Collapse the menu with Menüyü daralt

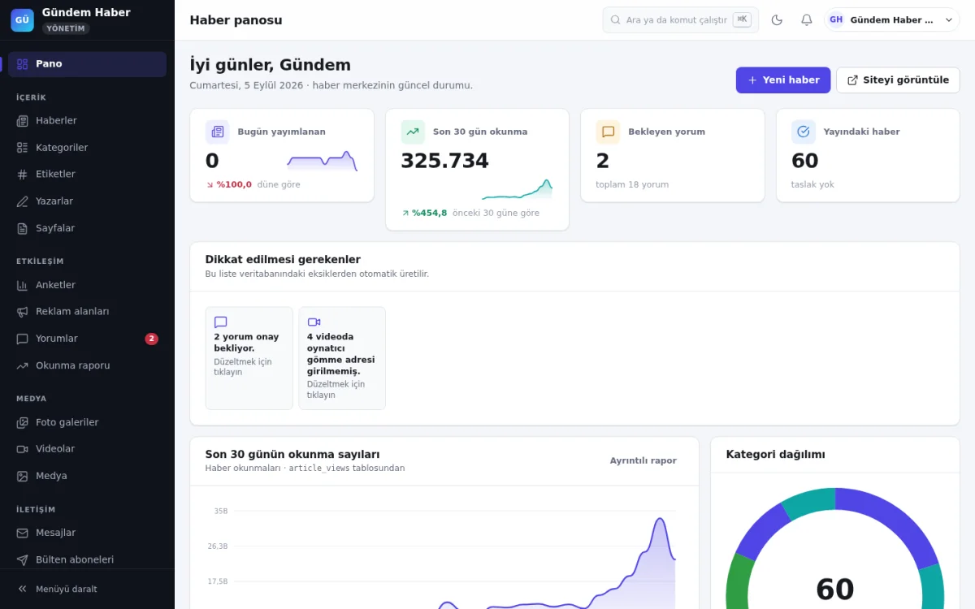87,589
